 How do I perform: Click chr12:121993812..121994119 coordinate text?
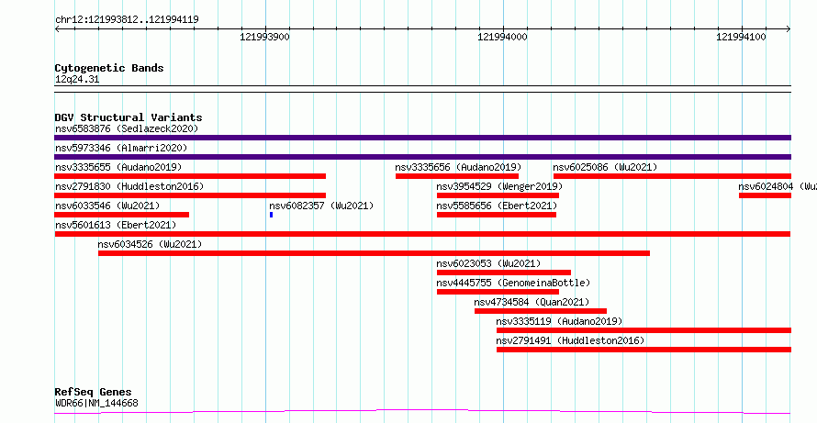pyautogui.click(x=127, y=20)
